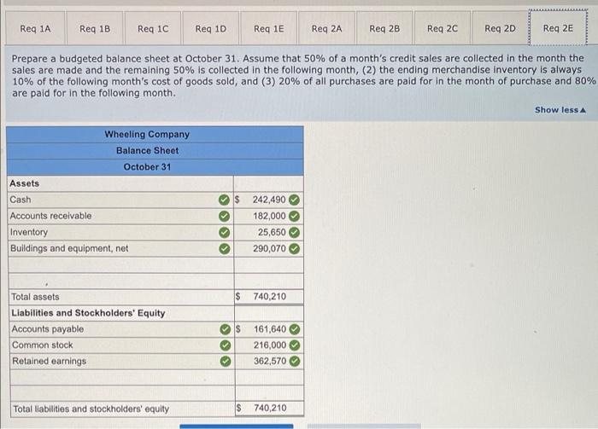The width and height of the screenshot is (598, 429).
Task: Click the 362,570 amount field
Action: (x=270, y=362)
